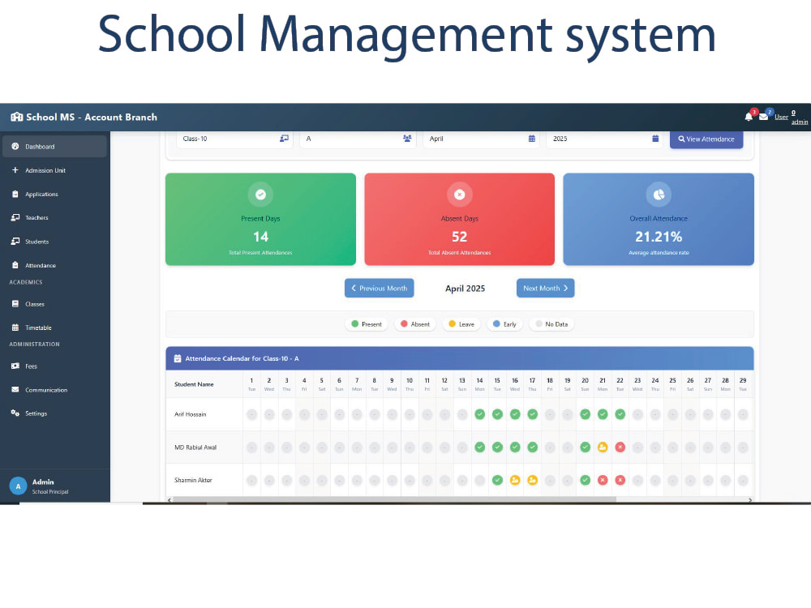Click the calendar horizontal scrollbar
The height and width of the screenshot is (608, 811).
[x=394, y=499]
